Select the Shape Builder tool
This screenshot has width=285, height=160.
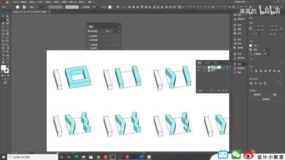(x=3, y=44)
